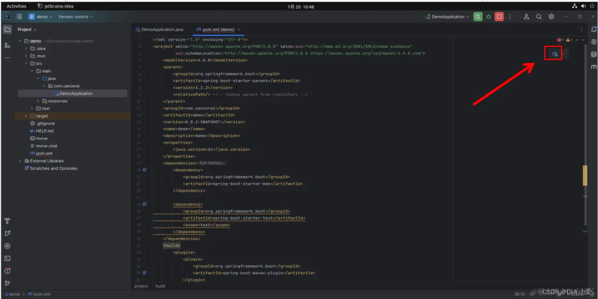Switch to DemoApplication.java editor tab
598x299 pixels.
click(x=159, y=29)
